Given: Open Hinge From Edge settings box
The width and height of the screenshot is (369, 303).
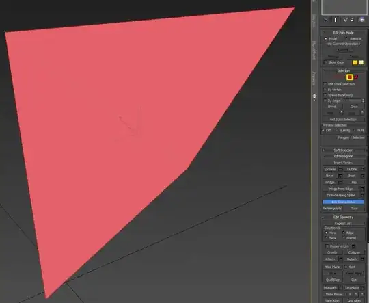Looking at the screenshot, I should [362, 189].
